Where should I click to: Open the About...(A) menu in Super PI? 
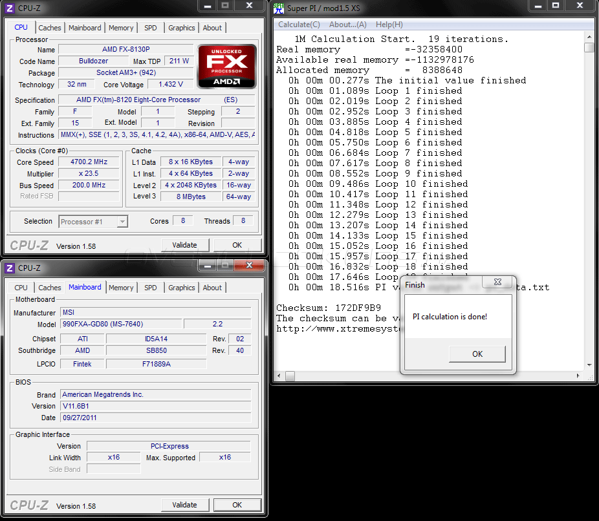point(347,25)
